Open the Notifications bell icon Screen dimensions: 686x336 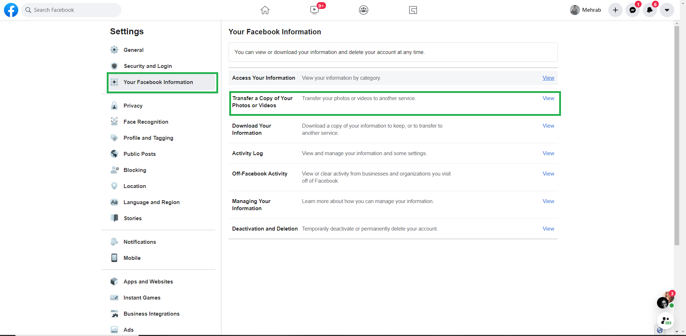click(x=650, y=10)
